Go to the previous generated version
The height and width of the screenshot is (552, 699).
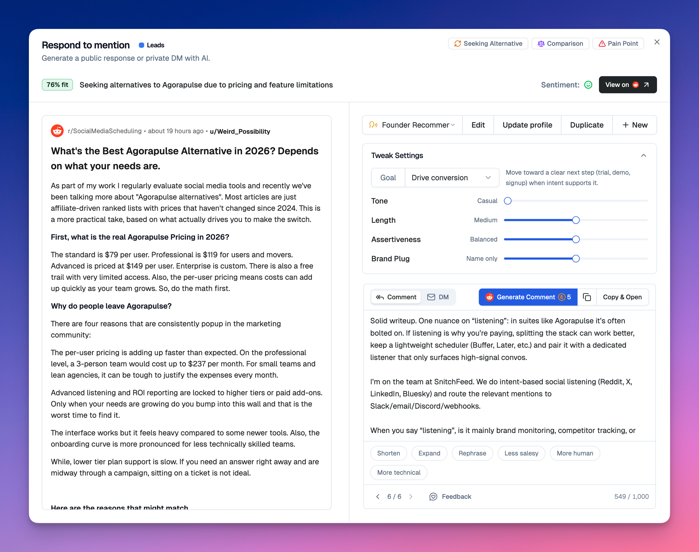coord(378,496)
